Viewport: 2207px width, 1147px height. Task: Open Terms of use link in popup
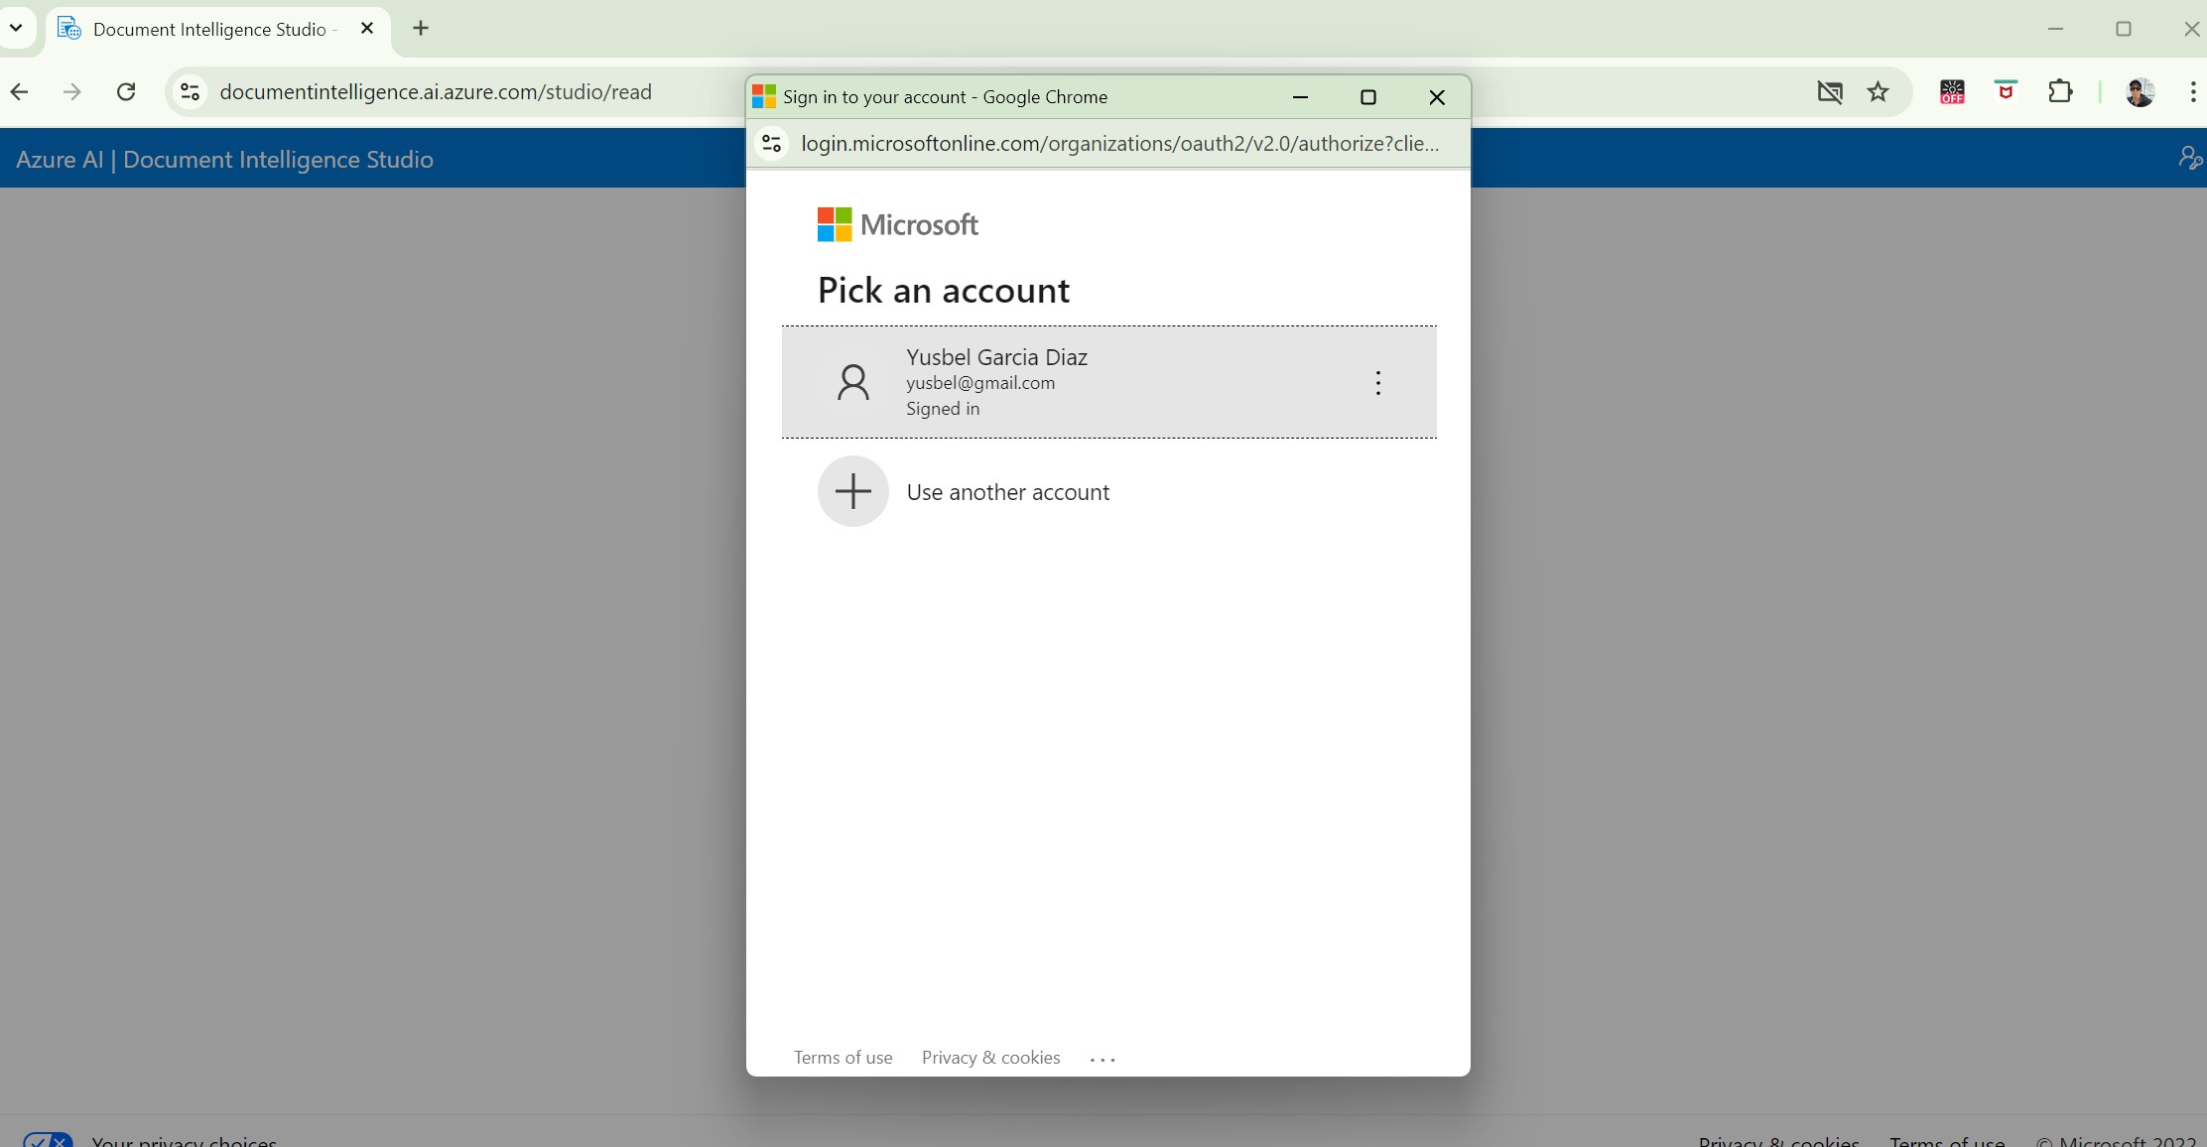(x=843, y=1058)
